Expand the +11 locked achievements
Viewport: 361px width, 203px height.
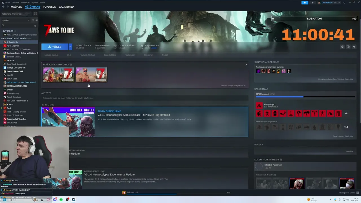tap(346, 127)
